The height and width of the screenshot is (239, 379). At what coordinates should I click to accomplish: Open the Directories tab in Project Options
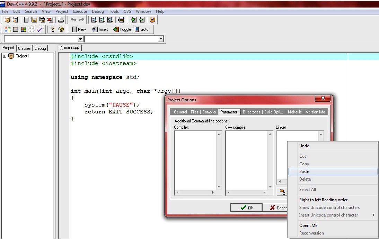click(x=252, y=112)
